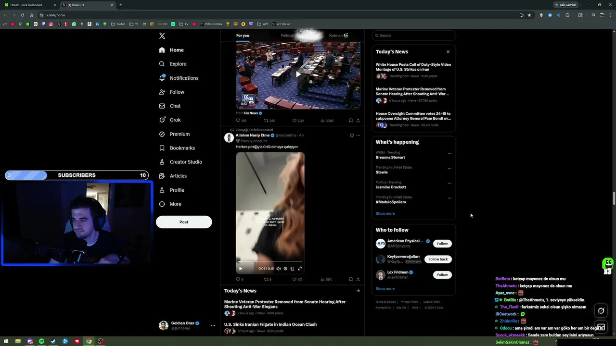616x346 pixels.
Task: Open more options on Allahım Nasip Etme post
Action: click(x=358, y=136)
